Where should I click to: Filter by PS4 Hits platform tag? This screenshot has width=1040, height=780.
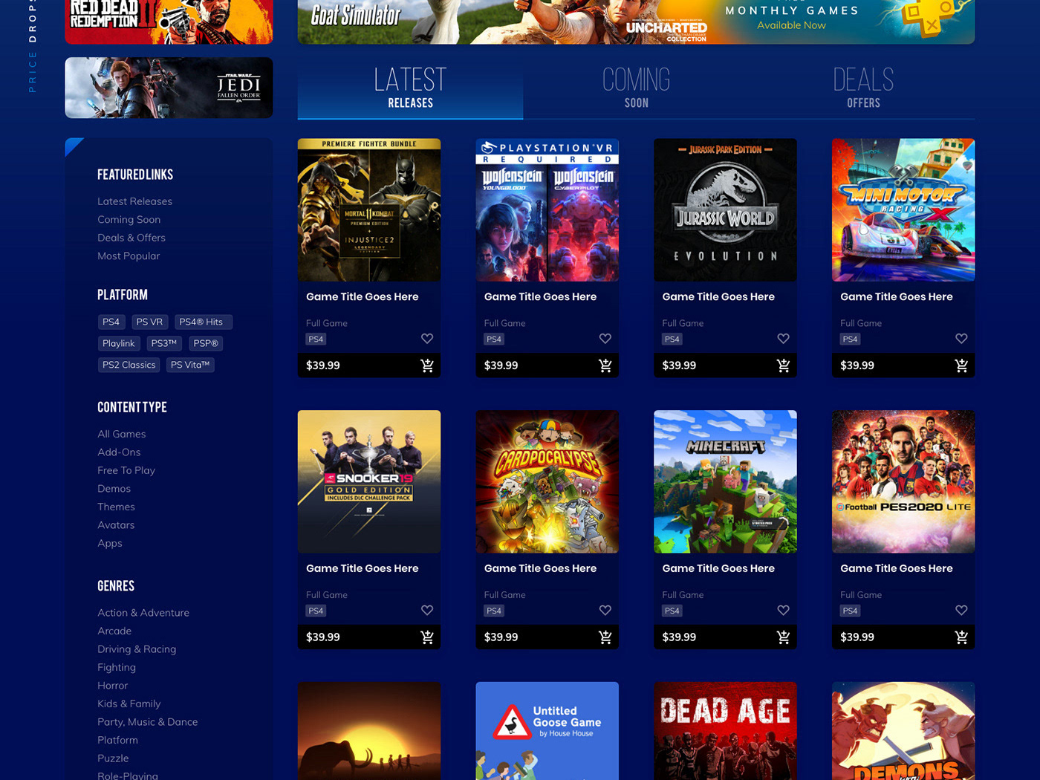click(204, 322)
